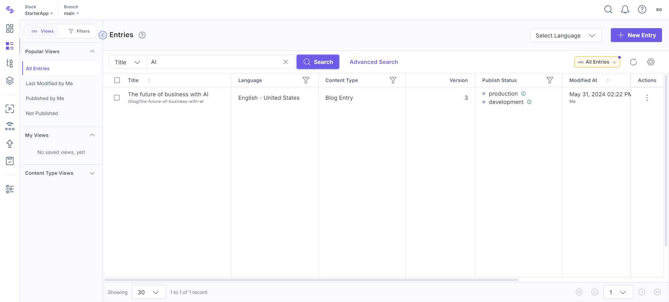Open notifications bell icon
The width and height of the screenshot is (669, 302).
click(x=625, y=9)
